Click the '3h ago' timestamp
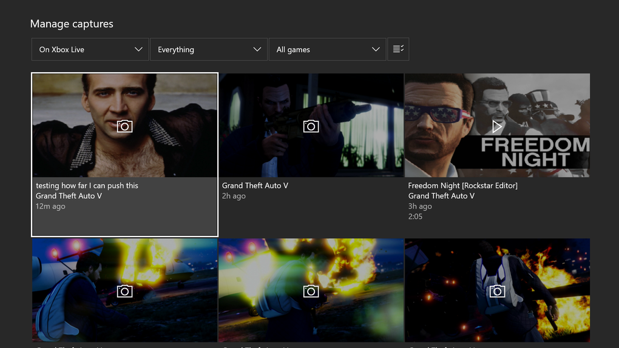 pyautogui.click(x=420, y=206)
